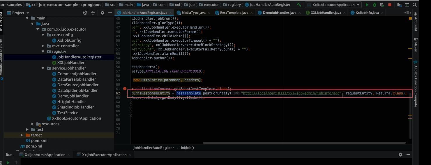Close the MediaType.java tab
431x165 pixels.
click(x=209, y=13)
